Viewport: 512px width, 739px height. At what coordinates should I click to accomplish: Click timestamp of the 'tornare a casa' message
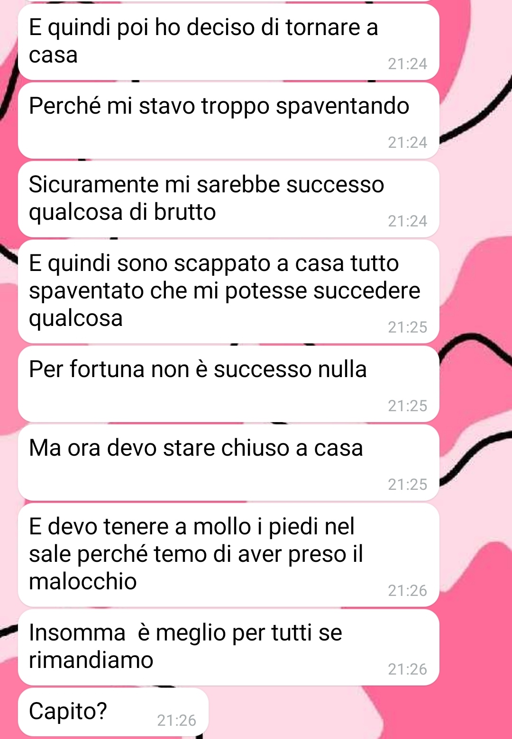tap(407, 64)
